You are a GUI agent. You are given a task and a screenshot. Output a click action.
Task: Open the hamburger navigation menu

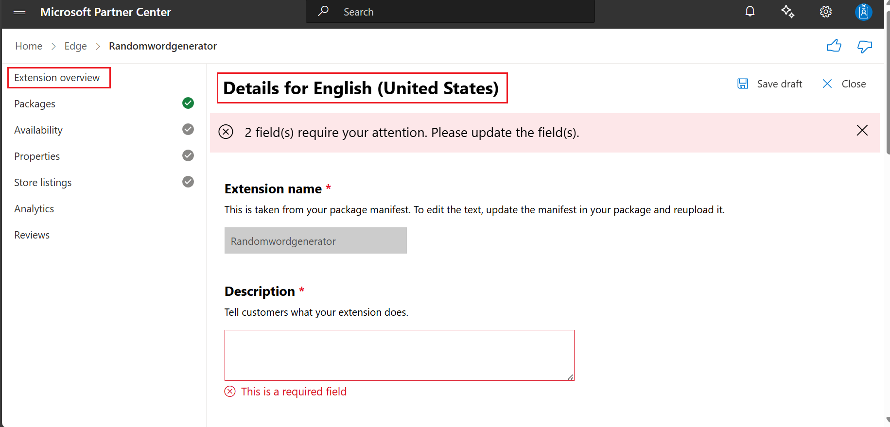19,12
